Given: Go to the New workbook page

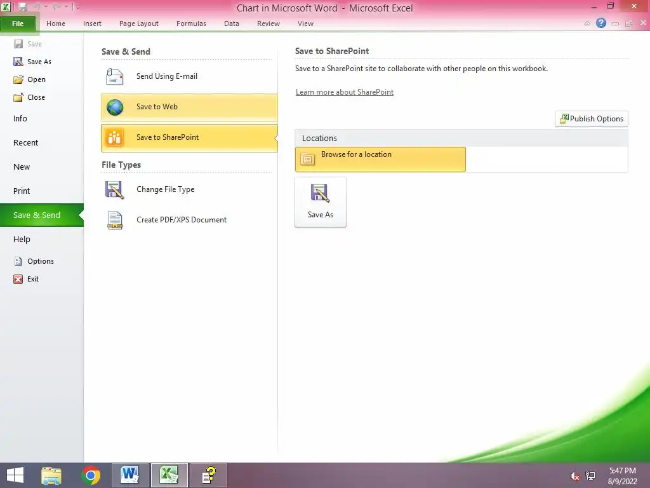Looking at the screenshot, I should tap(22, 167).
